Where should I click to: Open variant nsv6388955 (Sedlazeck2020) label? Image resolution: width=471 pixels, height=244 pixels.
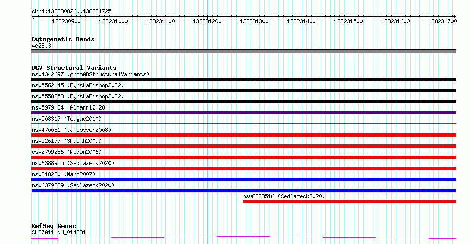73,163
